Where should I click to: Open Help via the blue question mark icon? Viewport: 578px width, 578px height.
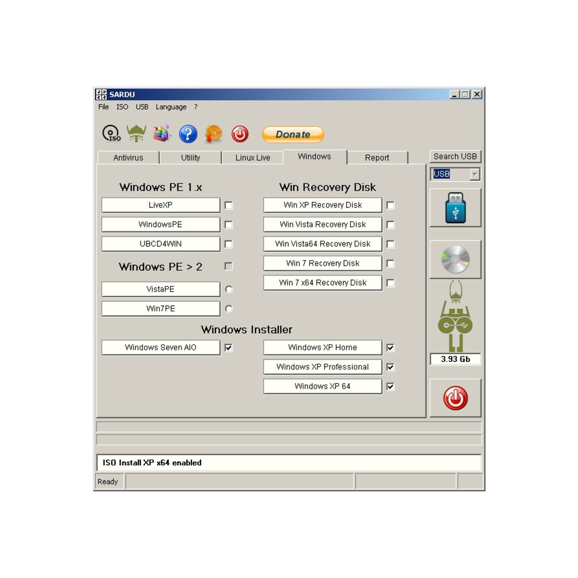188,134
